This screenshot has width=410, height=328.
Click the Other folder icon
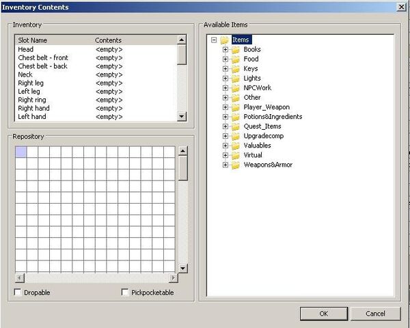click(x=236, y=98)
